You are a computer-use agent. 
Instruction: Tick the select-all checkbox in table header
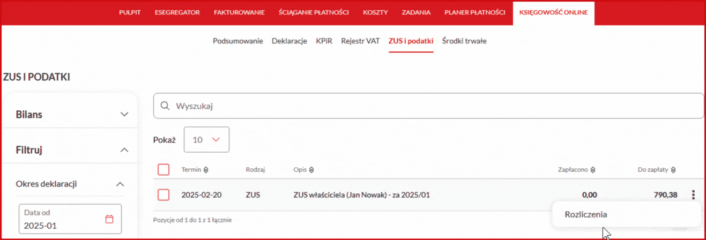click(x=164, y=170)
